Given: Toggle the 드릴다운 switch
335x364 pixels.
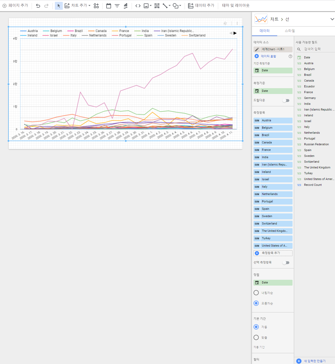Looking at the screenshot, I should click(286, 101).
